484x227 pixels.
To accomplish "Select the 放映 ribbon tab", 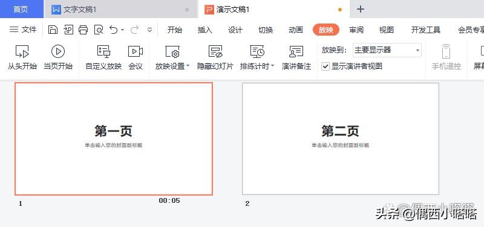I will pyautogui.click(x=326, y=30).
